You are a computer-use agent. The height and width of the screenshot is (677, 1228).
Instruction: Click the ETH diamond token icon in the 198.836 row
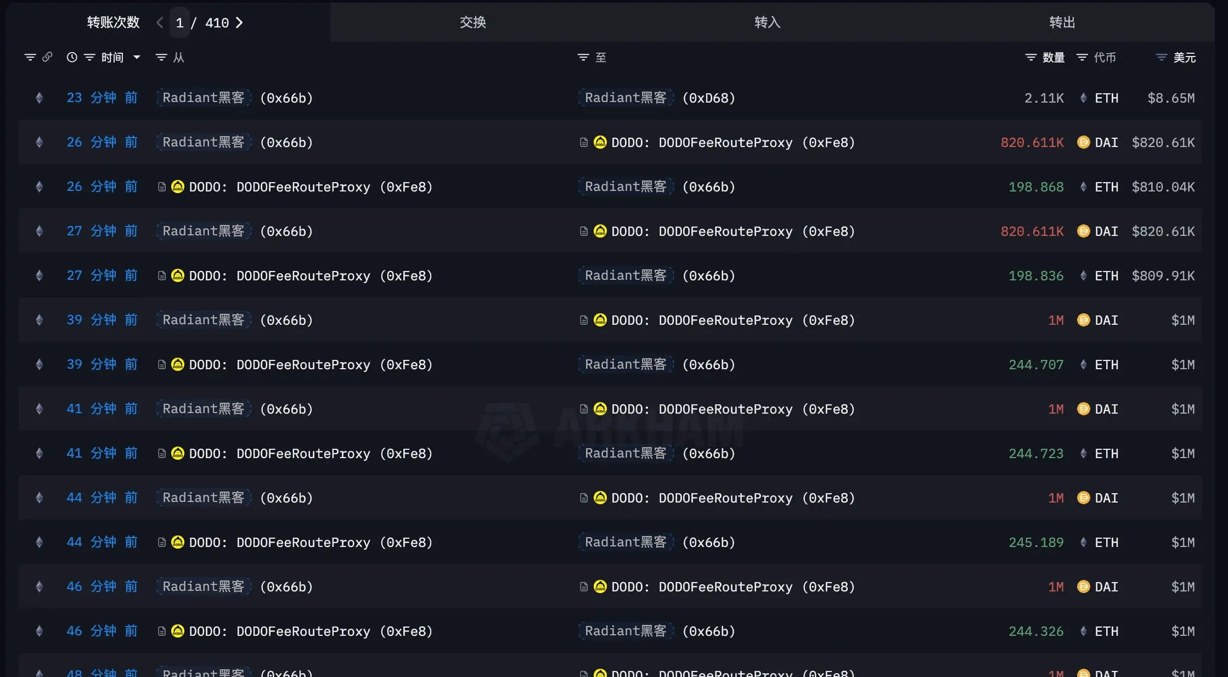coord(1083,275)
